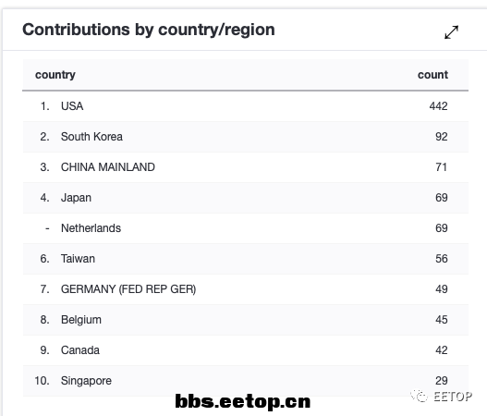Expand the Contributions by country/region panel
This screenshot has width=487, height=416.
tap(451, 32)
